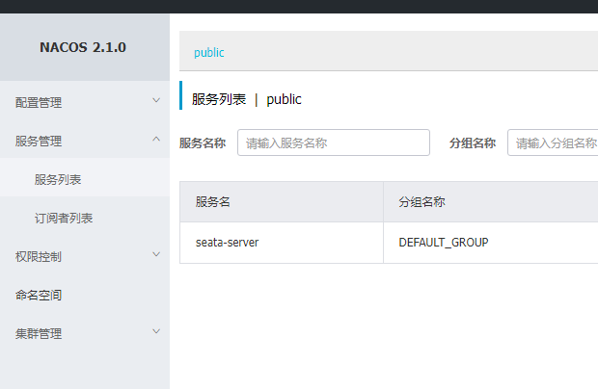Switch to the public namespace tab

point(209,53)
